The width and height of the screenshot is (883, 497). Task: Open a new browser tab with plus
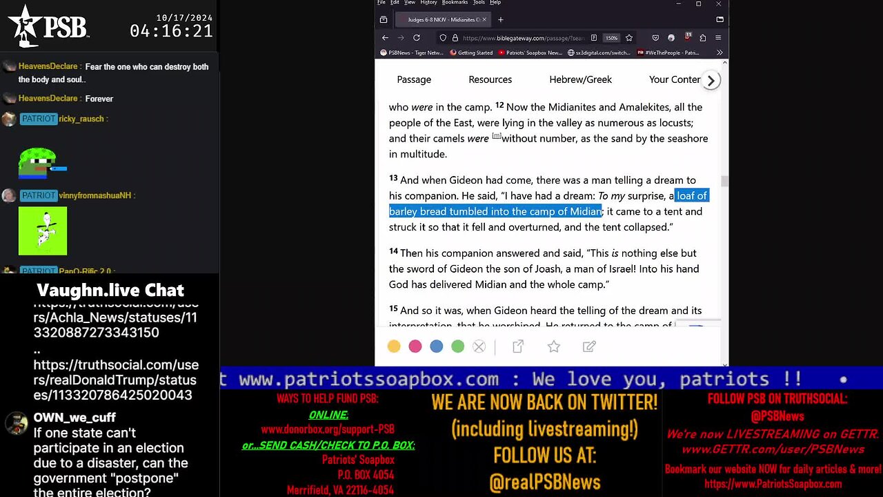(501, 20)
